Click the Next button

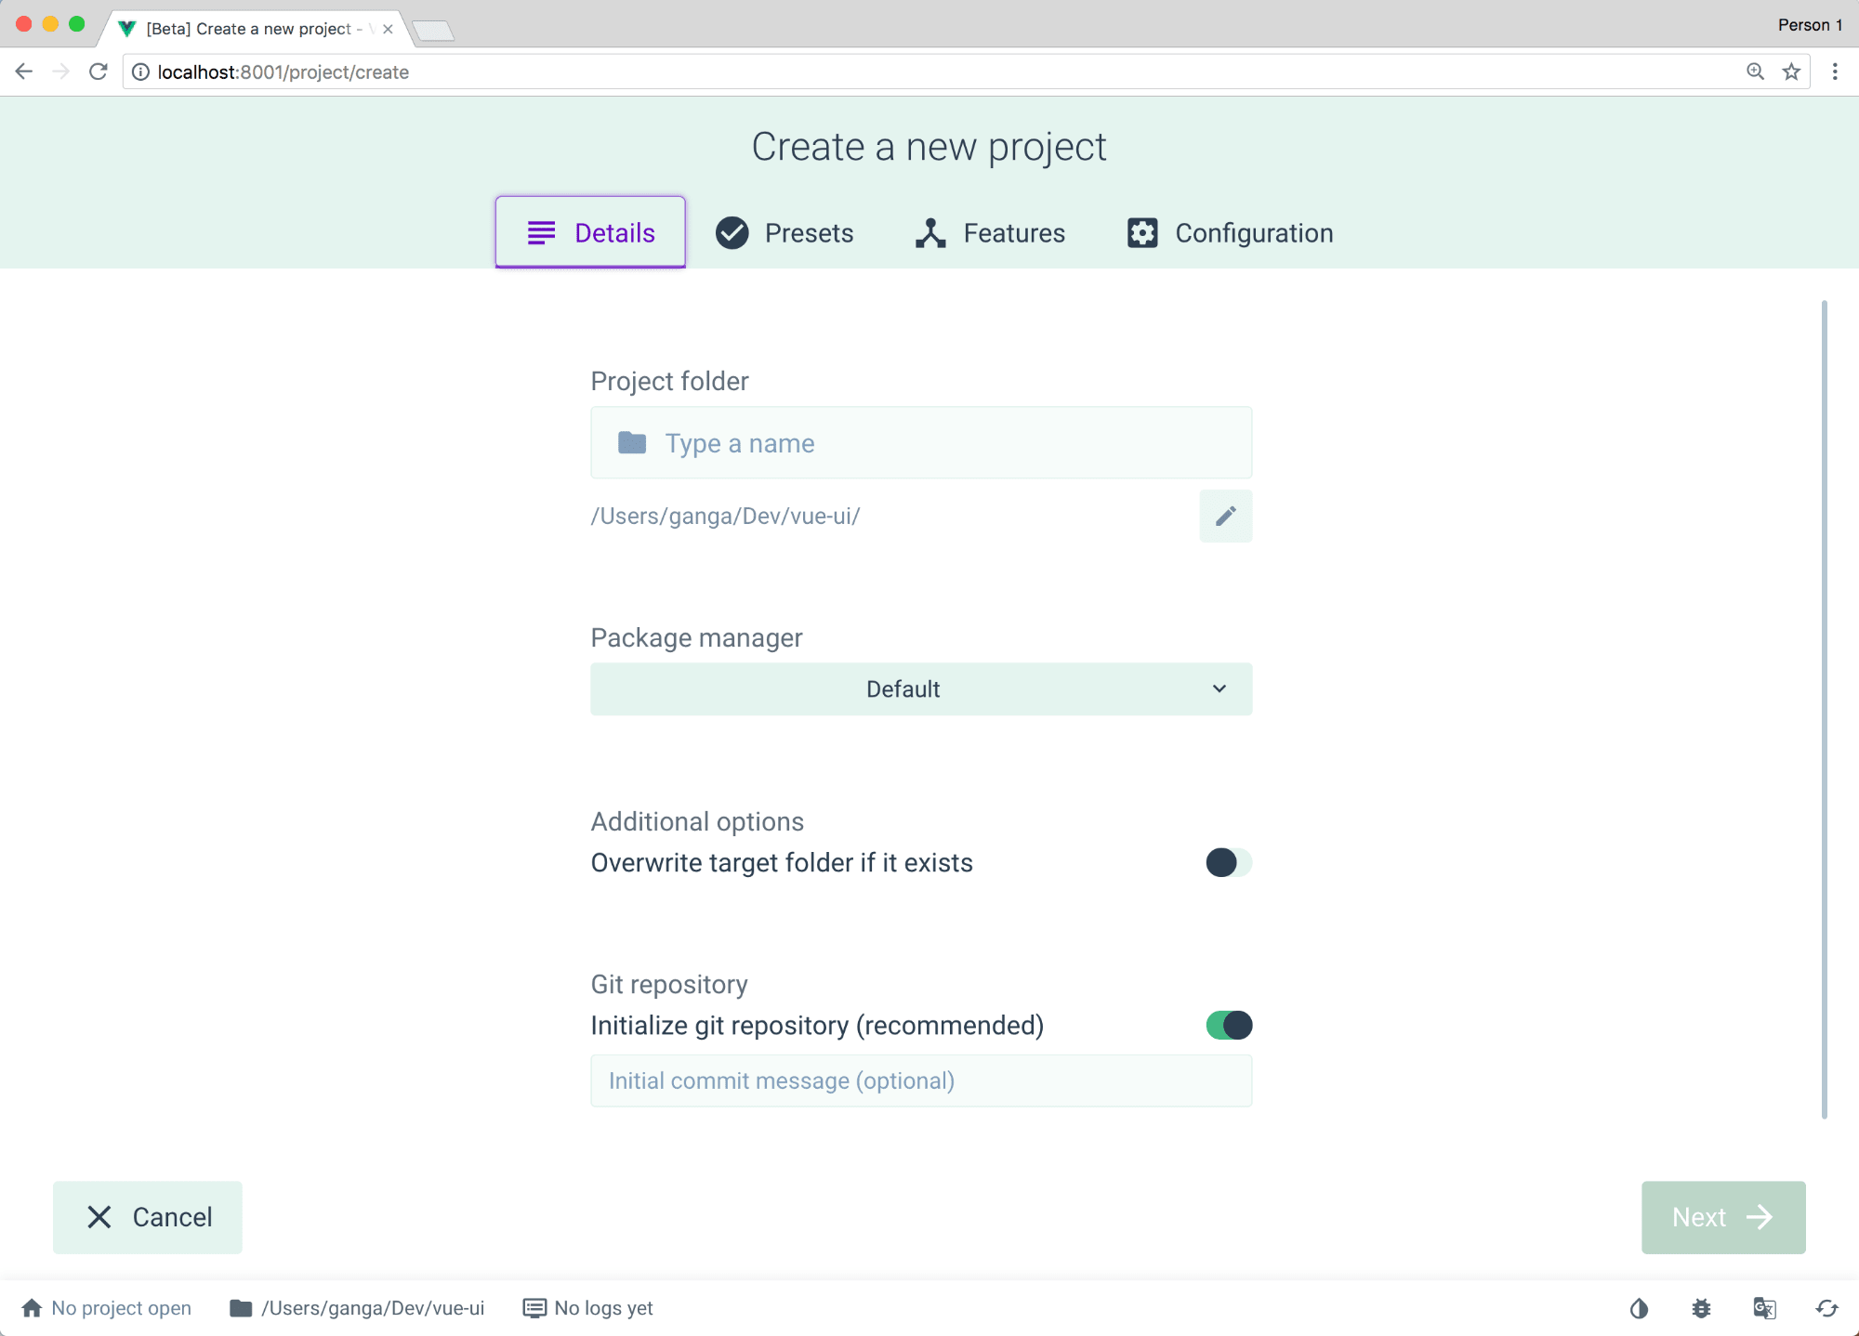tap(1722, 1217)
